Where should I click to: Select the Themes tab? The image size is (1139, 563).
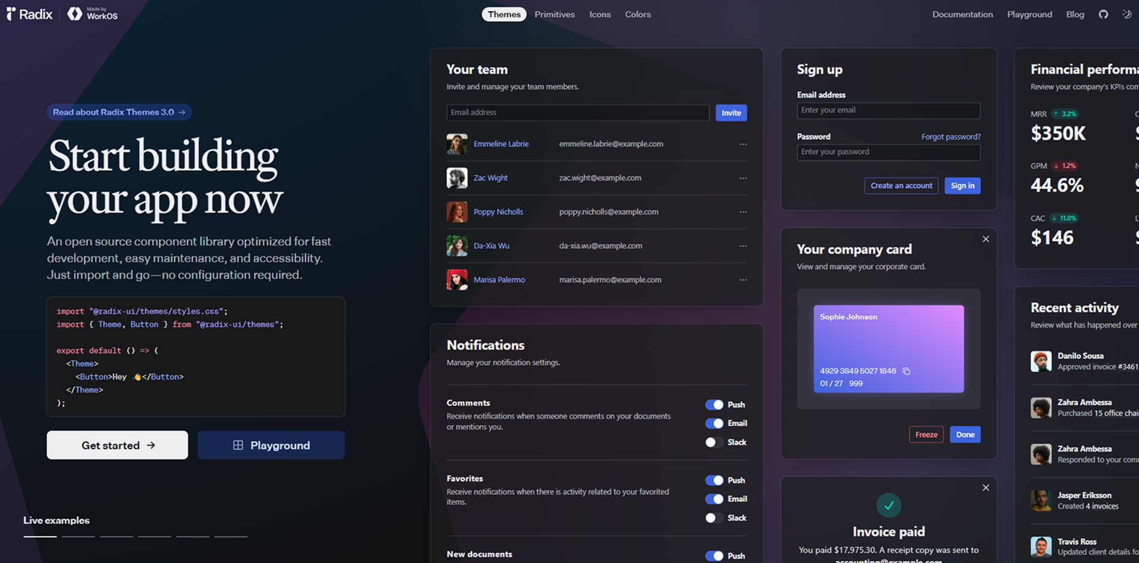504,14
